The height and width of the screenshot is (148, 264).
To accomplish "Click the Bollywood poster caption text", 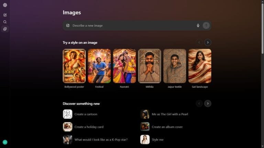I will 74,87.
